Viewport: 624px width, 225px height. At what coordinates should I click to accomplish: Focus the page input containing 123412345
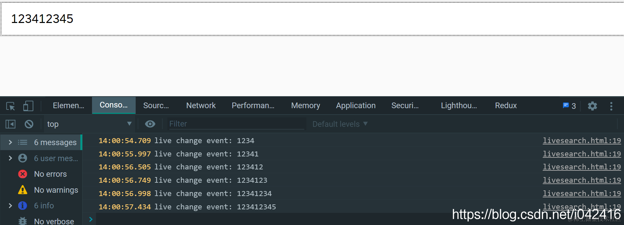click(x=312, y=19)
